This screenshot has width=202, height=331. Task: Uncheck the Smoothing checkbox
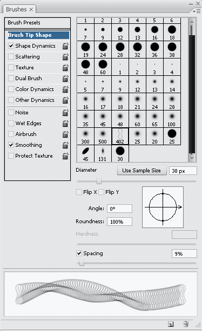click(x=11, y=145)
